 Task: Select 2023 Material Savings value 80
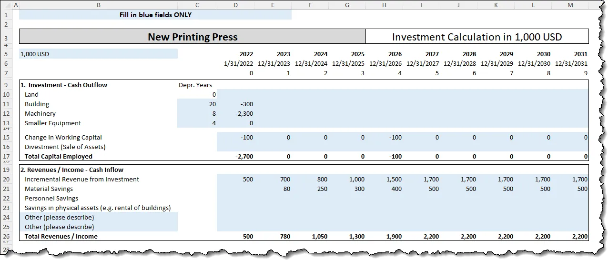pos(273,189)
